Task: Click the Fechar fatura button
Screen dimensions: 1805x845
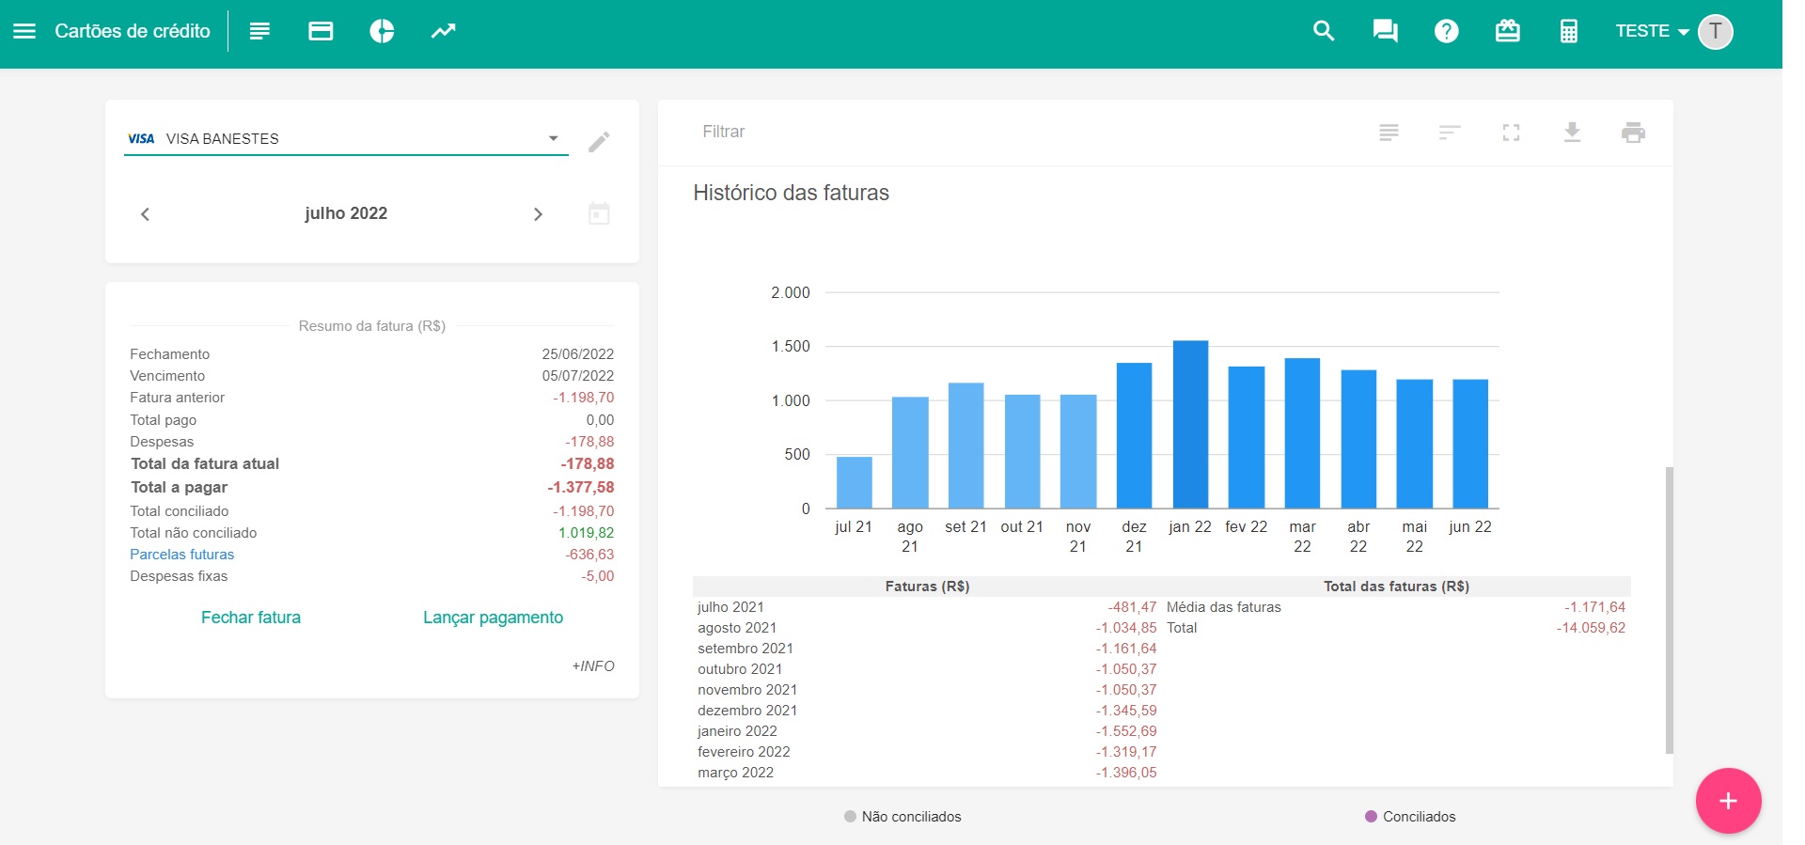Action: (x=251, y=618)
